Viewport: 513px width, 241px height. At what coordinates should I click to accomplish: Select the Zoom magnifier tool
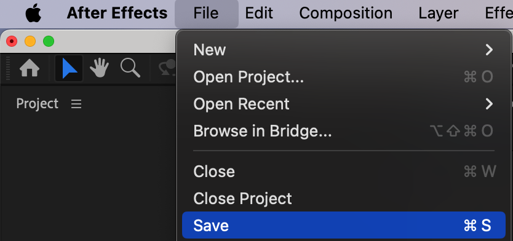(x=130, y=68)
